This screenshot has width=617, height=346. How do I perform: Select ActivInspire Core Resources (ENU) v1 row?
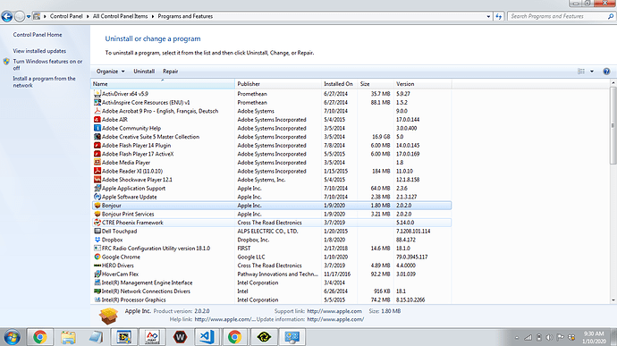click(x=272, y=102)
